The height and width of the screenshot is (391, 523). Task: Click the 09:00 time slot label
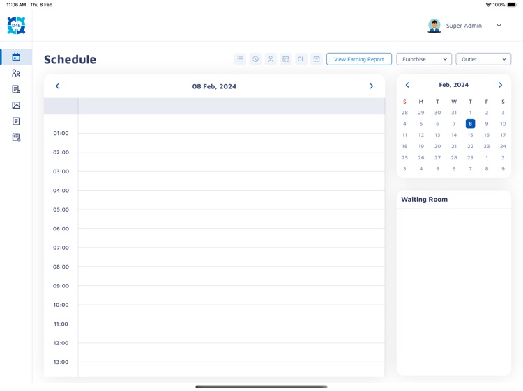[x=61, y=286]
